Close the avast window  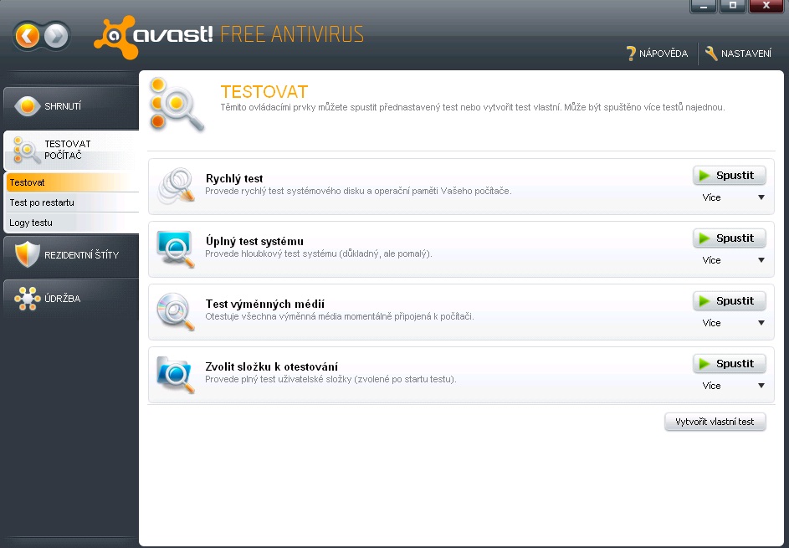tap(766, 6)
